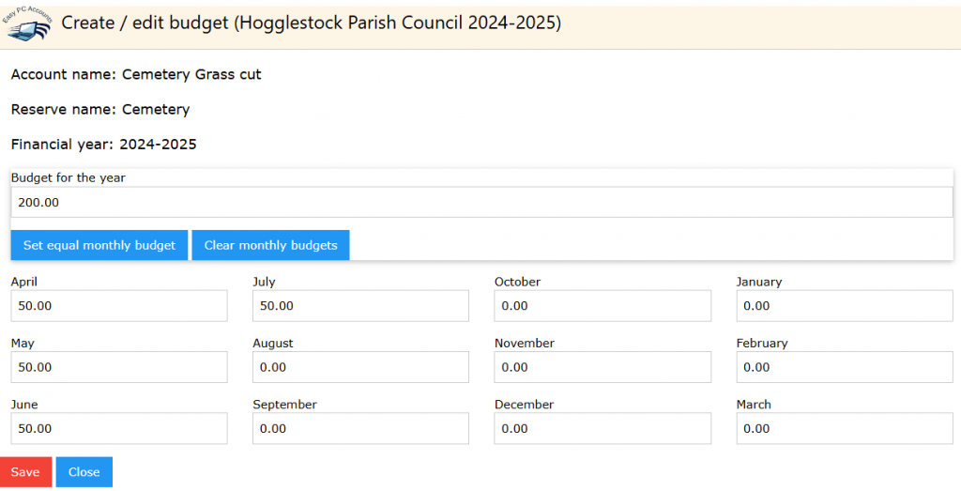Image resolution: width=961 pixels, height=491 pixels.
Task: Focus the December budget input
Action: (603, 428)
